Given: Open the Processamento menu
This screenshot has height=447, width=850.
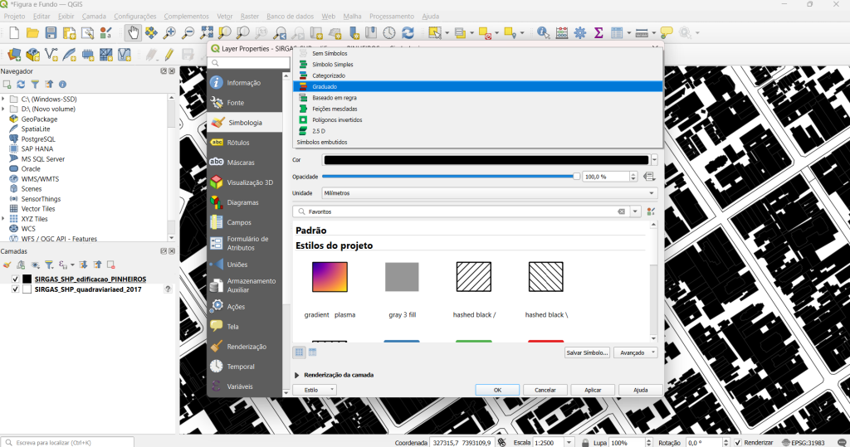Looking at the screenshot, I should [x=392, y=17].
